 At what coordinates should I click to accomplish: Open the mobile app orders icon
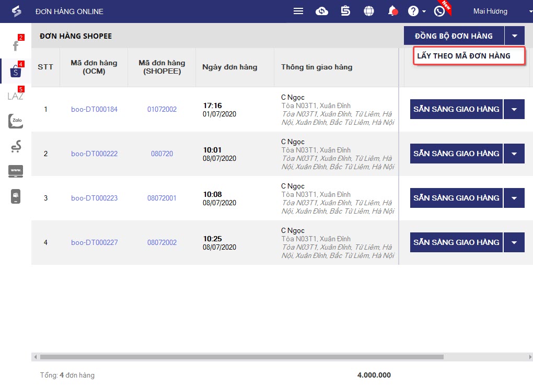[x=16, y=196]
